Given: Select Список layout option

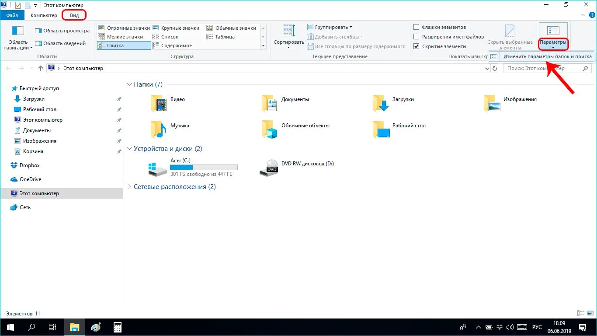Looking at the screenshot, I should click(165, 37).
